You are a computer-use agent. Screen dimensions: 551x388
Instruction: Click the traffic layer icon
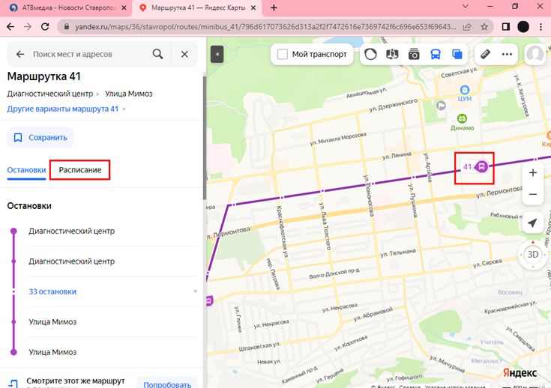[370, 55]
